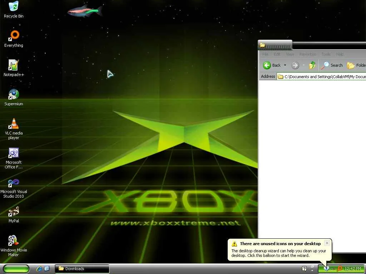The width and height of the screenshot is (366, 274).
Task: Open the View menu in Explorer
Action: click(290, 54)
